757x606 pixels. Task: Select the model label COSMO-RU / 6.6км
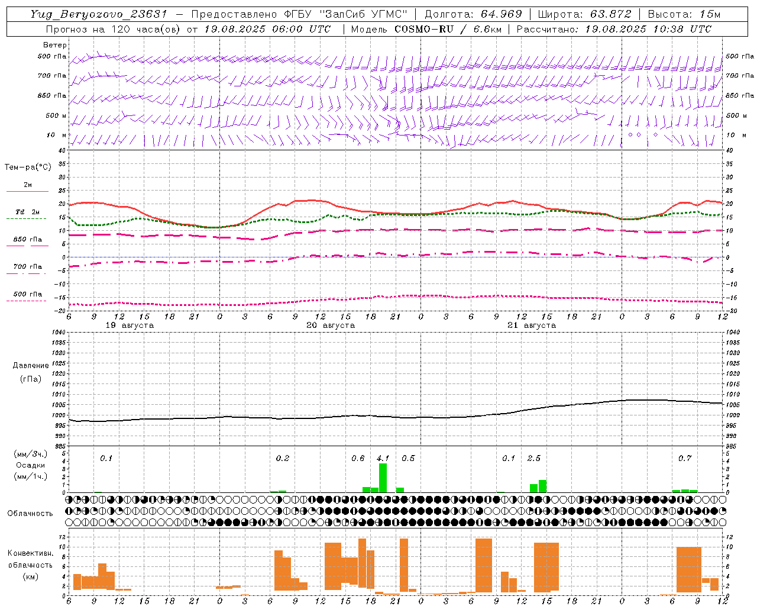point(447,29)
